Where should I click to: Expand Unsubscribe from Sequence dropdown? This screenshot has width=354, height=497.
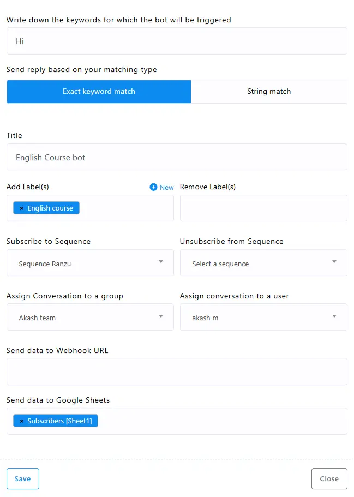point(263,263)
